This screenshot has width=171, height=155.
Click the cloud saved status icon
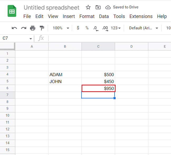[108, 7]
